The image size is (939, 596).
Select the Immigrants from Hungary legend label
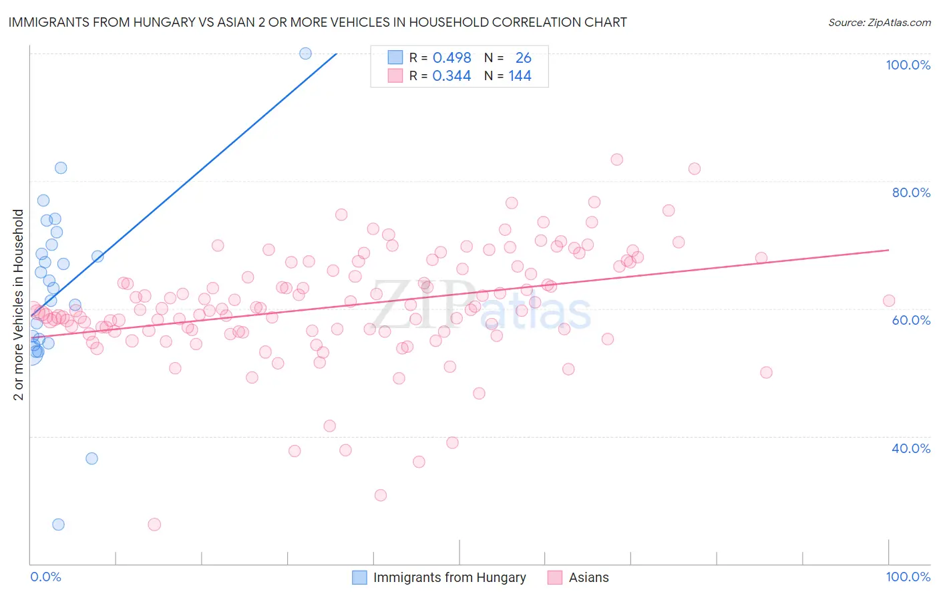449,577
